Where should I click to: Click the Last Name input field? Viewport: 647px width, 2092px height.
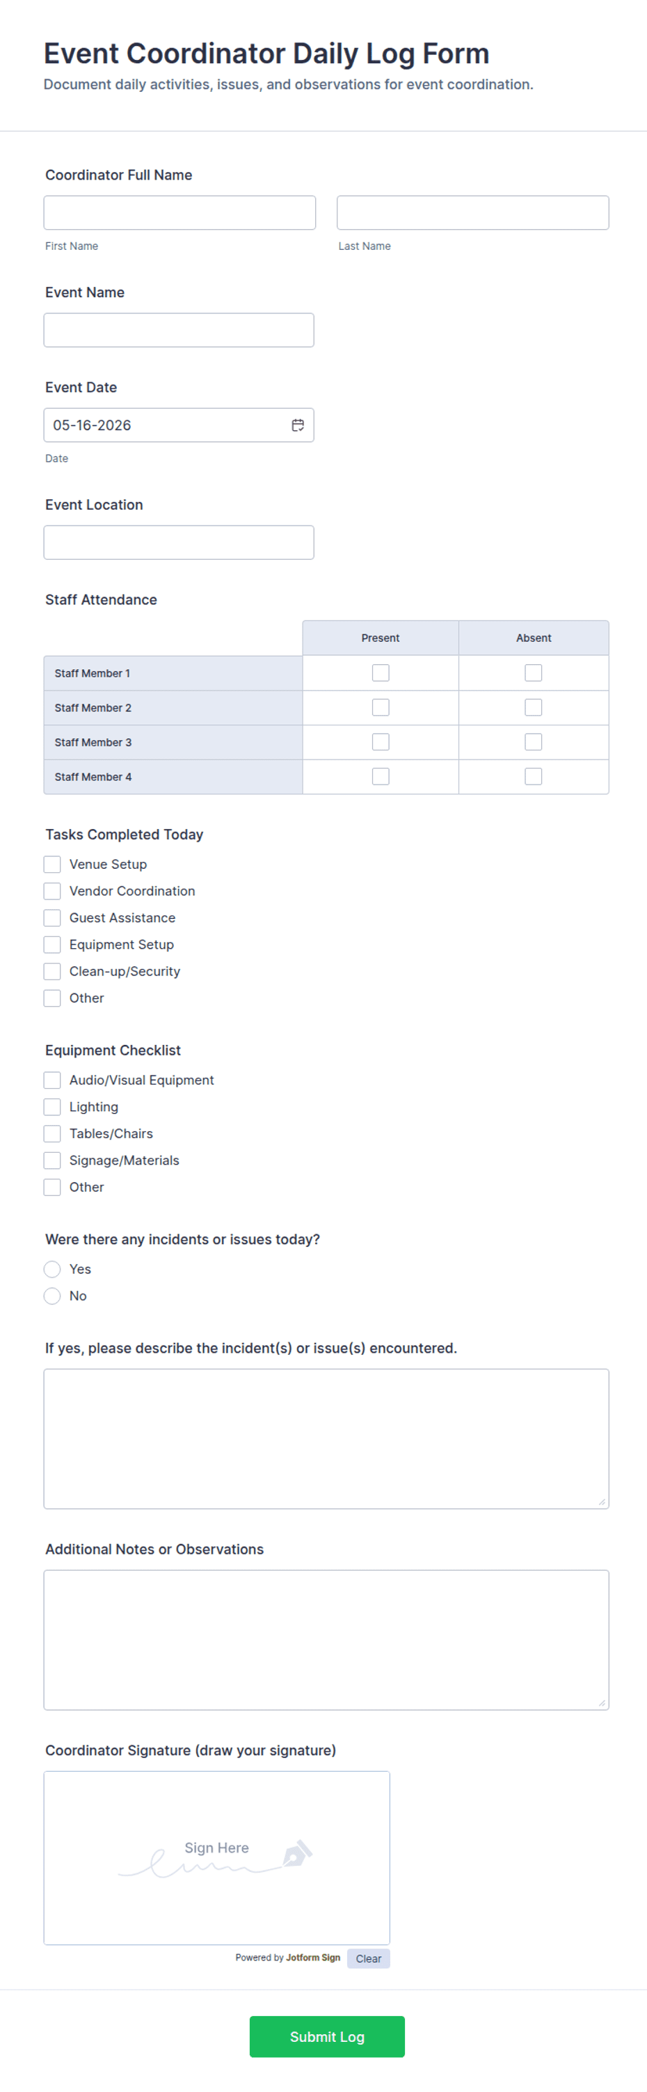(472, 213)
